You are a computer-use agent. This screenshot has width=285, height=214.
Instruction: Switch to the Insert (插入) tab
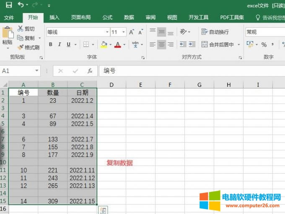pos(54,18)
